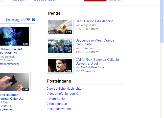Click the 15 Stunden upload time text
164x118 pixels.
coord(8,57)
